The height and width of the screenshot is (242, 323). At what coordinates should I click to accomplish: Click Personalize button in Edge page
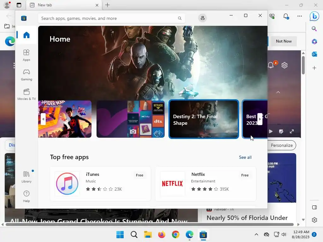point(281,145)
